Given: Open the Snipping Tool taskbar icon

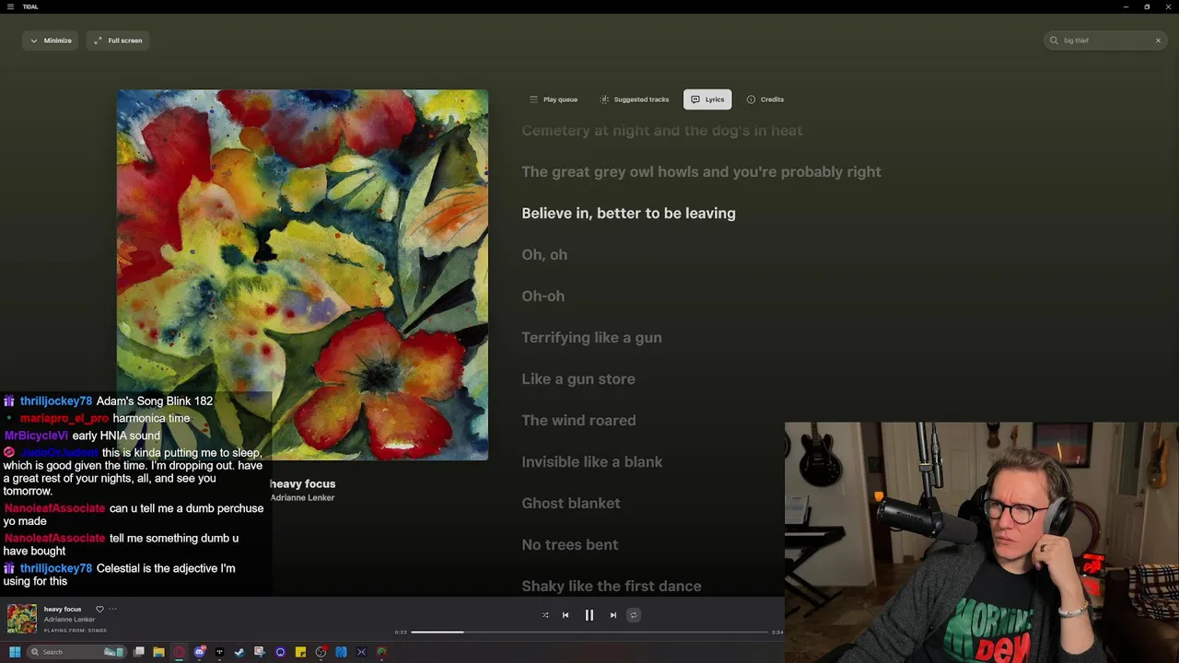Looking at the screenshot, I should [x=260, y=652].
